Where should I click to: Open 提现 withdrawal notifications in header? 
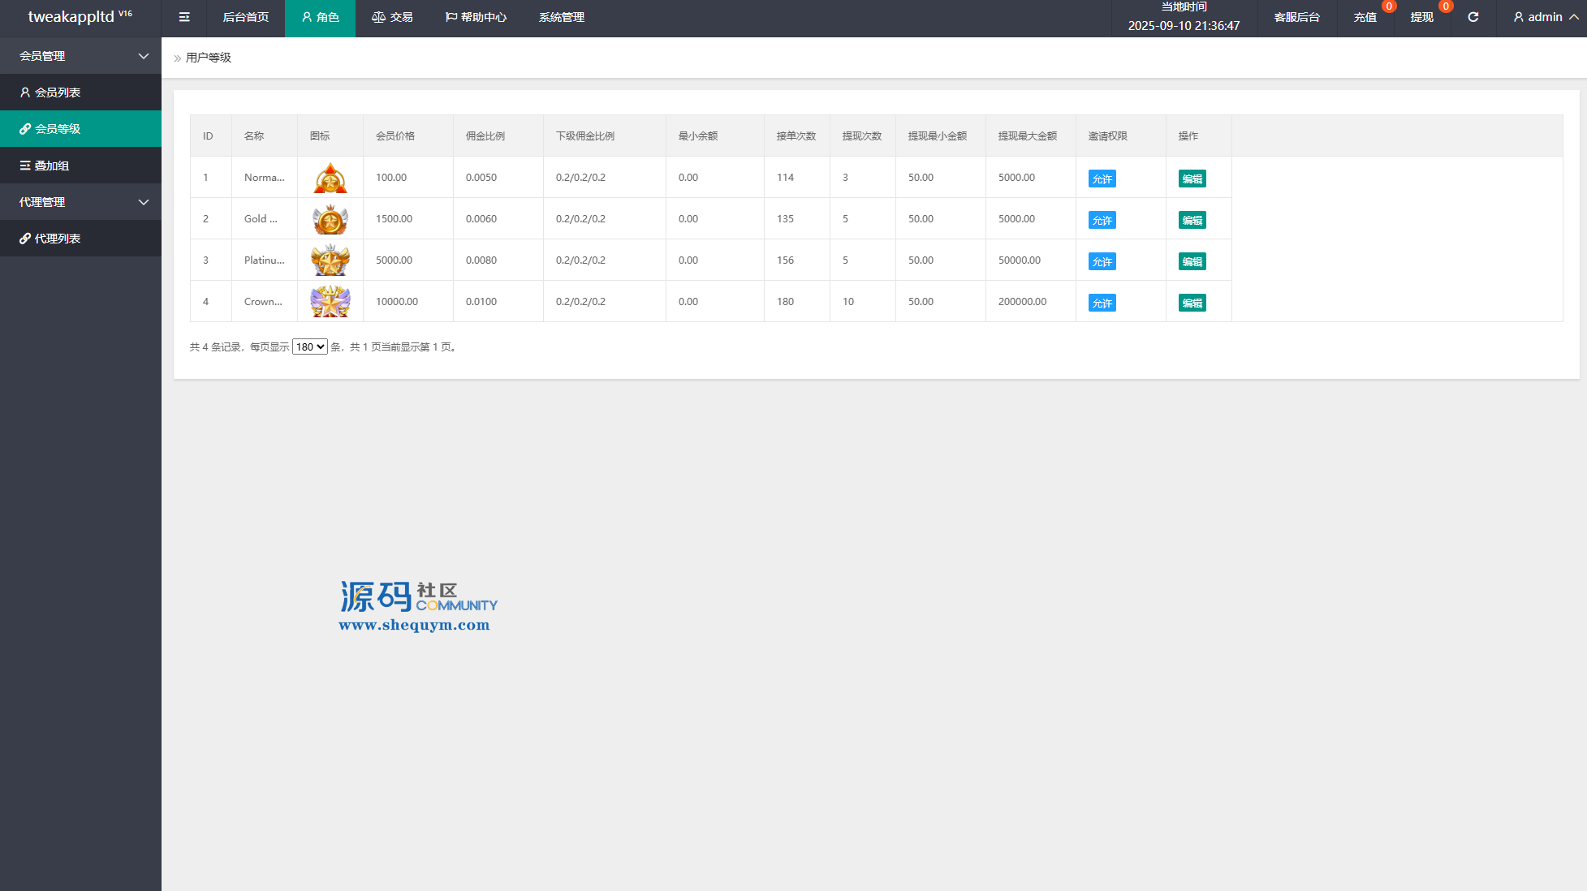tap(1422, 17)
